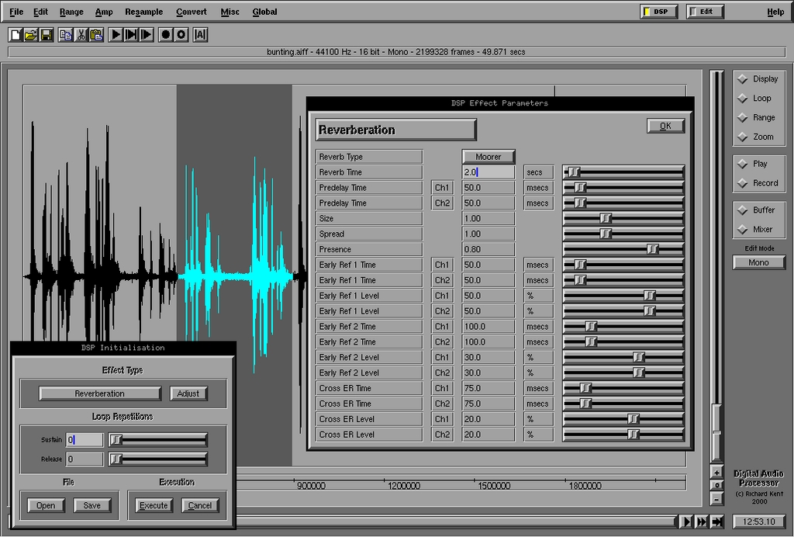794x537 pixels.
Task: Click the vertical zoom in plus button
Action: [717, 473]
